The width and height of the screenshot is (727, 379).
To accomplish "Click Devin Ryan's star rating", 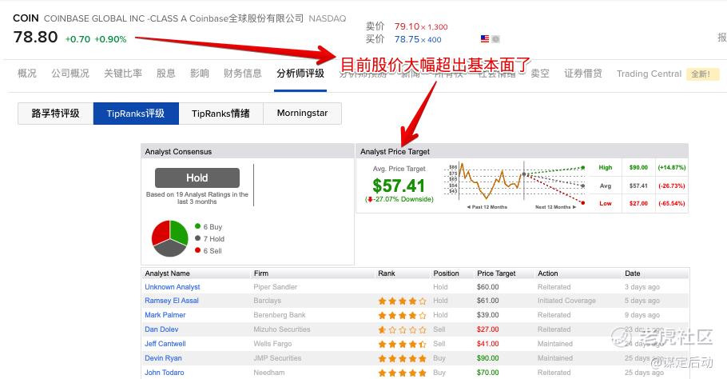I will point(402,358).
